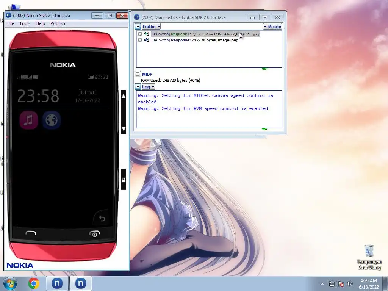Click the green resize grip under Log pane
388x291 pixels.
tap(264, 129)
